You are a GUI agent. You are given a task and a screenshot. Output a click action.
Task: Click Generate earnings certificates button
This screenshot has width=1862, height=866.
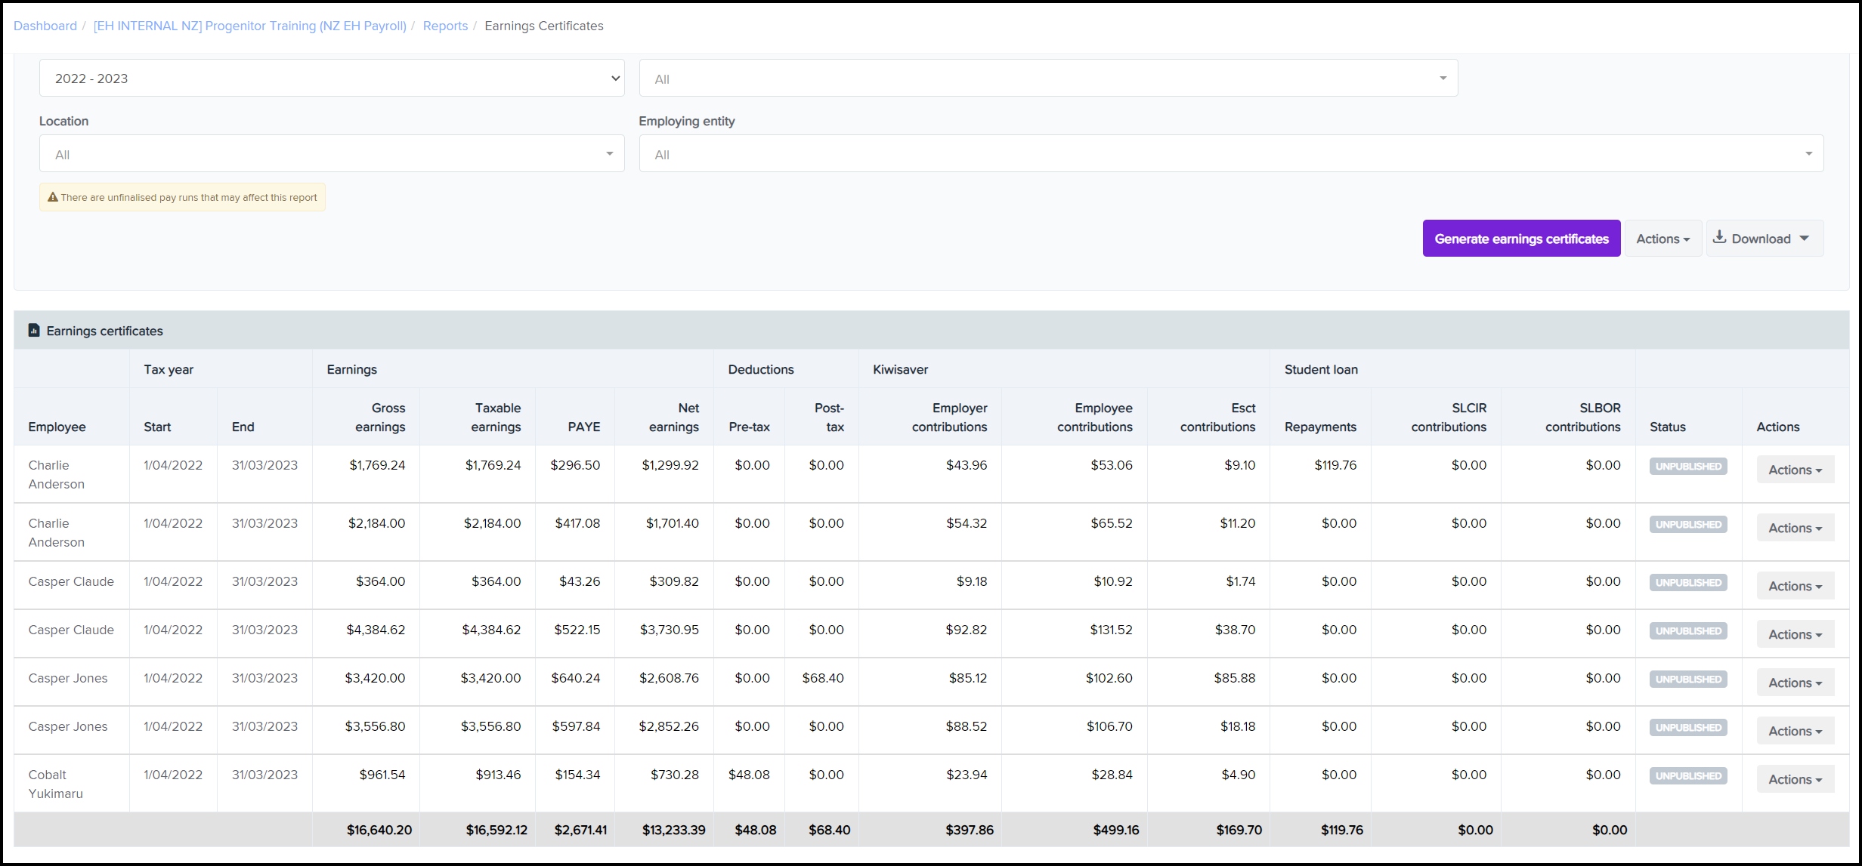coord(1520,239)
